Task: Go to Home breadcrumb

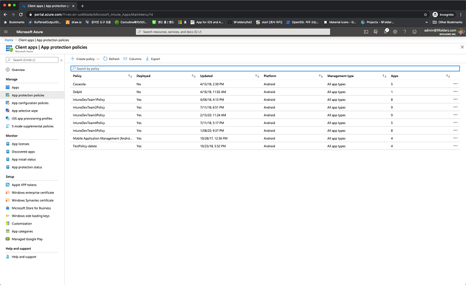Action: (x=9, y=40)
